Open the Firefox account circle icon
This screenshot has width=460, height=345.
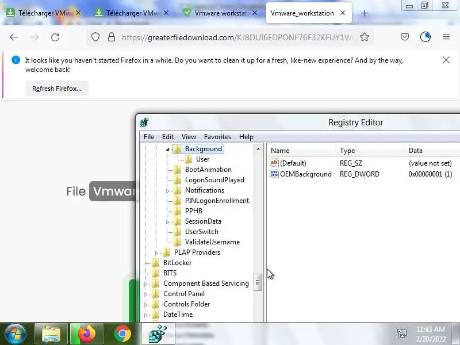[x=425, y=37]
